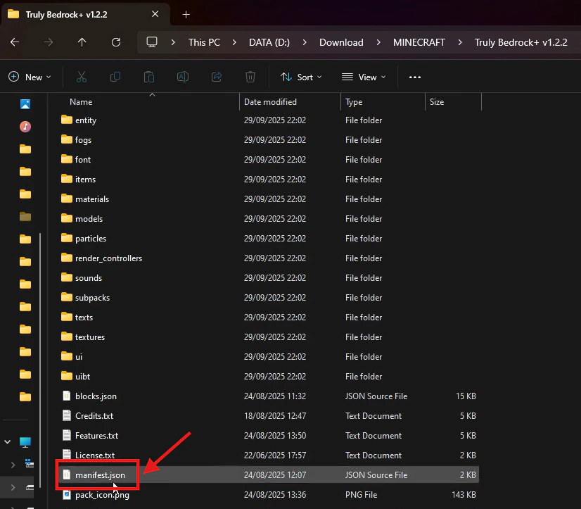
Task: Open the New dropdown menu
Action: 30,77
